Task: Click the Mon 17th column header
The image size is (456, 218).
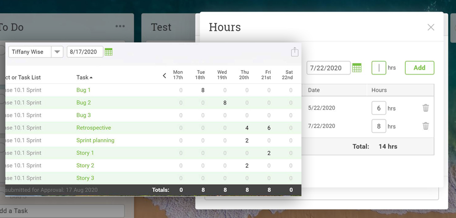Action: point(178,75)
